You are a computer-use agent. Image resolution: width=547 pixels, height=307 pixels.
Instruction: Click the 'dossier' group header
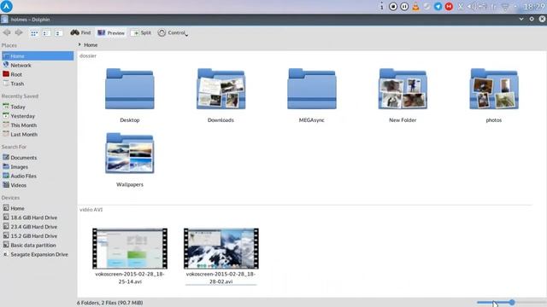coord(88,55)
